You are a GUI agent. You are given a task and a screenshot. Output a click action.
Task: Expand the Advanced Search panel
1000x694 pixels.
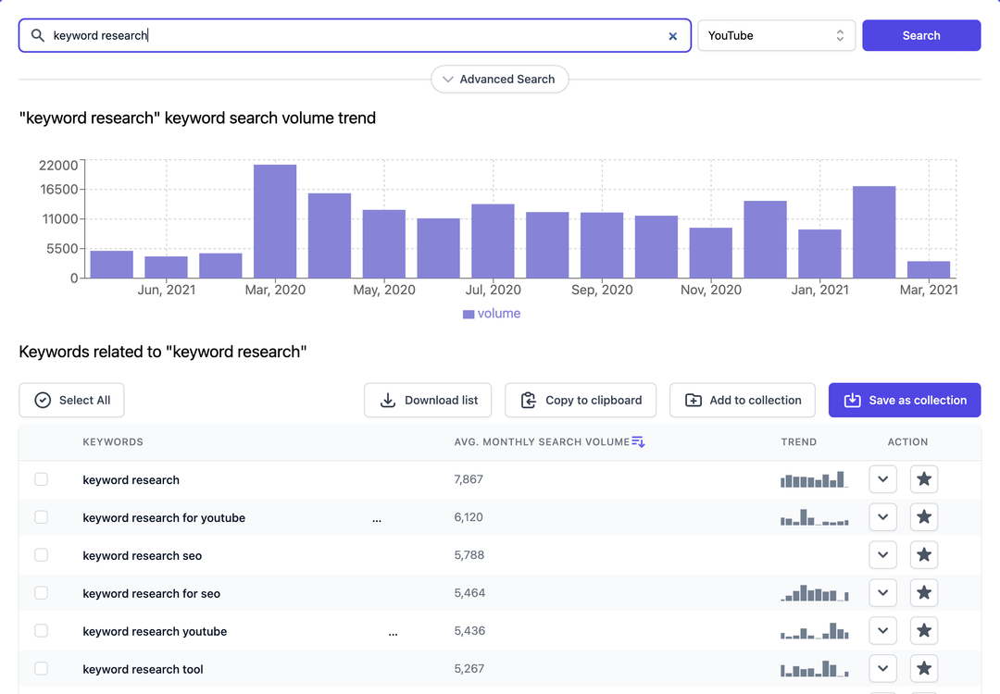[499, 79]
